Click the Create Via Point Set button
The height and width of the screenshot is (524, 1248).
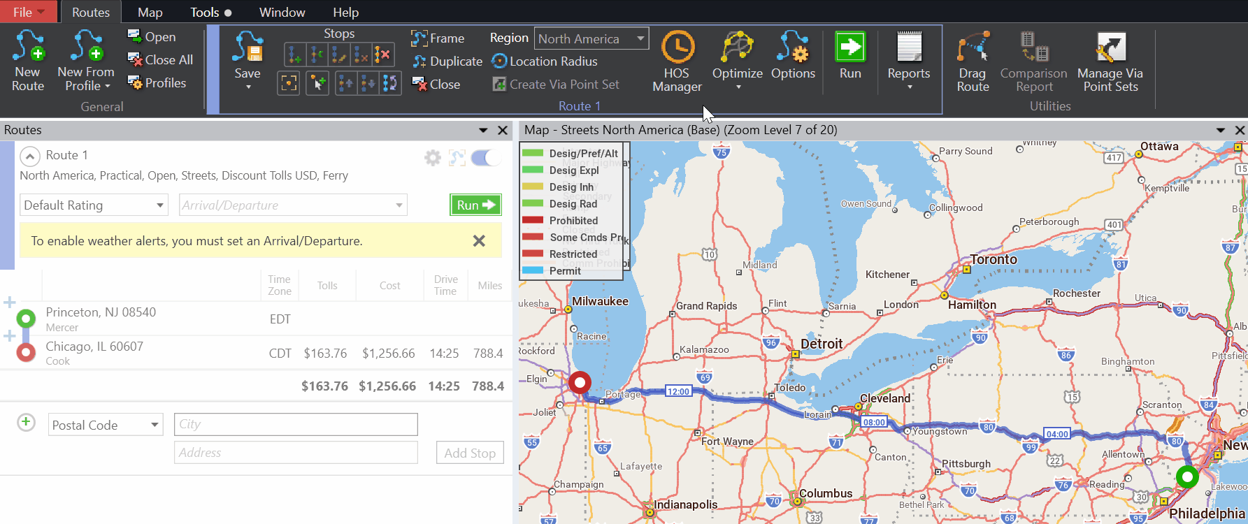click(556, 85)
